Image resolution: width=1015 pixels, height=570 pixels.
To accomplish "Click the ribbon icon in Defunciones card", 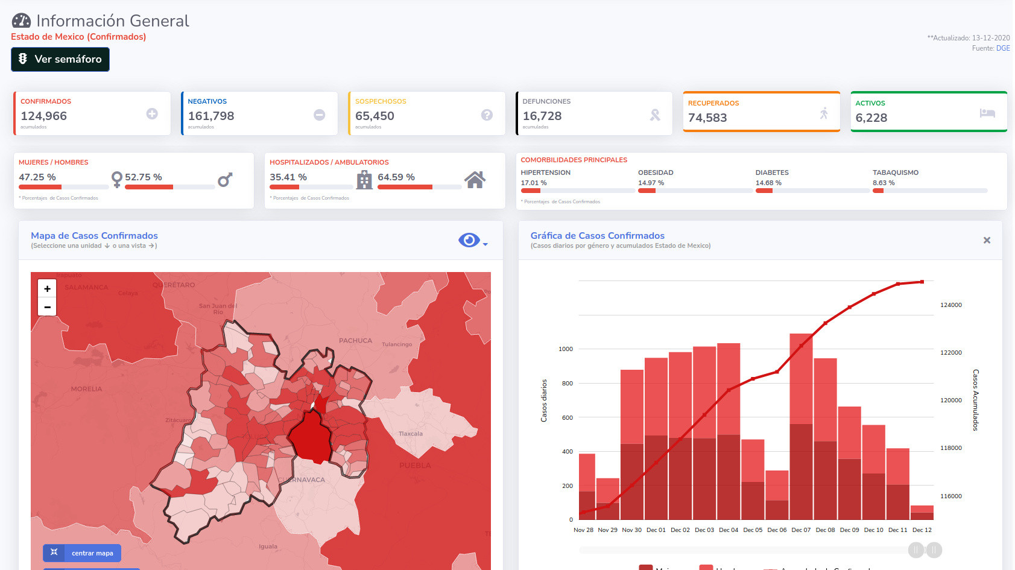I will (654, 115).
